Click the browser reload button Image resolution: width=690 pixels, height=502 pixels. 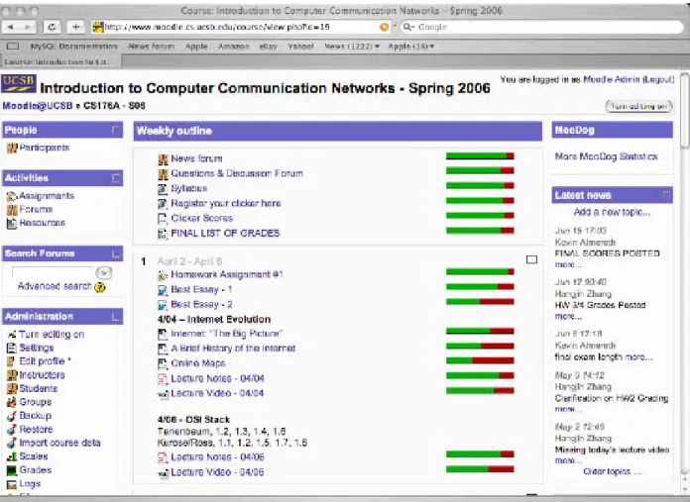pyautogui.click(x=52, y=27)
